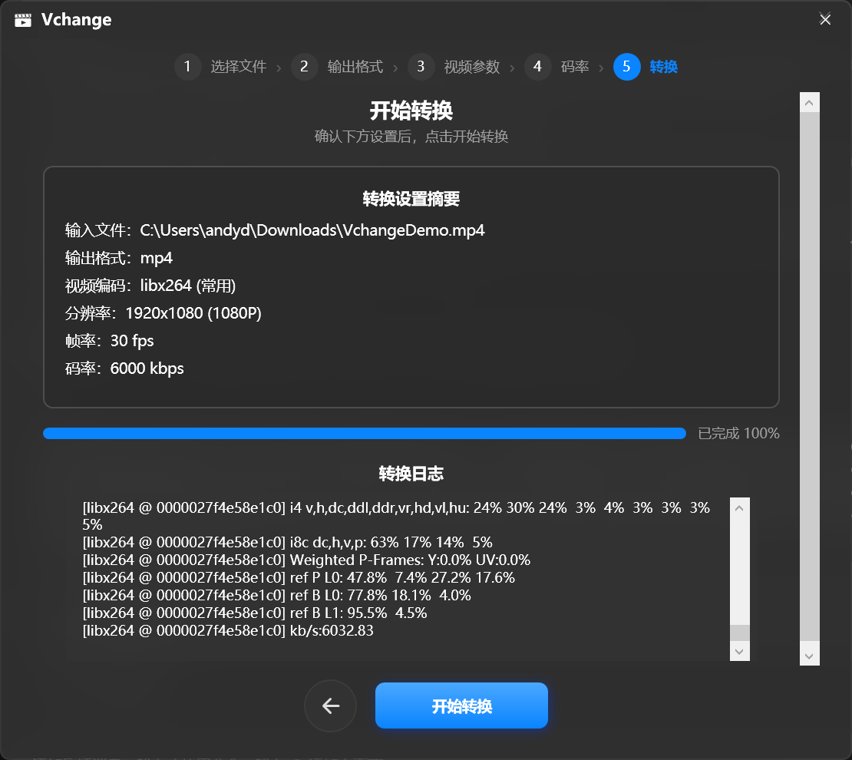Click the main page scroll-up arrow
This screenshot has height=760, width=852.
click(x=809, y=103)
